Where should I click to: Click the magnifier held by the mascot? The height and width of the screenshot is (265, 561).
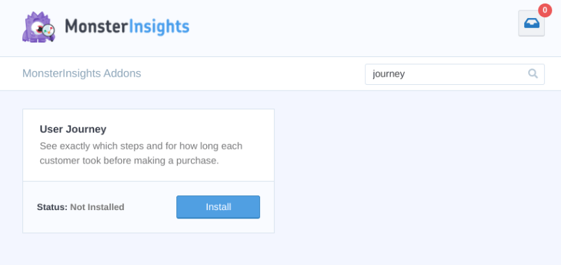tap(48, 31)
